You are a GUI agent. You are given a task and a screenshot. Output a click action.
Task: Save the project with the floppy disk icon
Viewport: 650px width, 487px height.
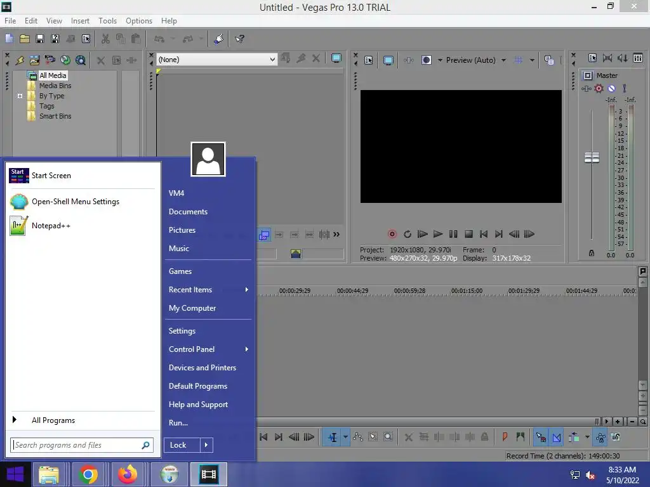tap(40, 39)
